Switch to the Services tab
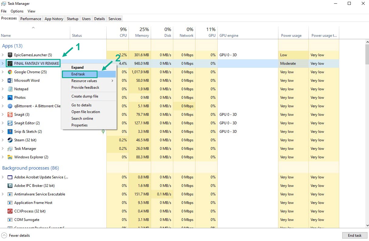 [115, 19]
